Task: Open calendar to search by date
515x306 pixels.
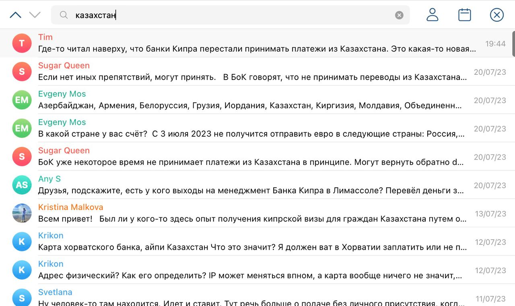Action: 464,15
